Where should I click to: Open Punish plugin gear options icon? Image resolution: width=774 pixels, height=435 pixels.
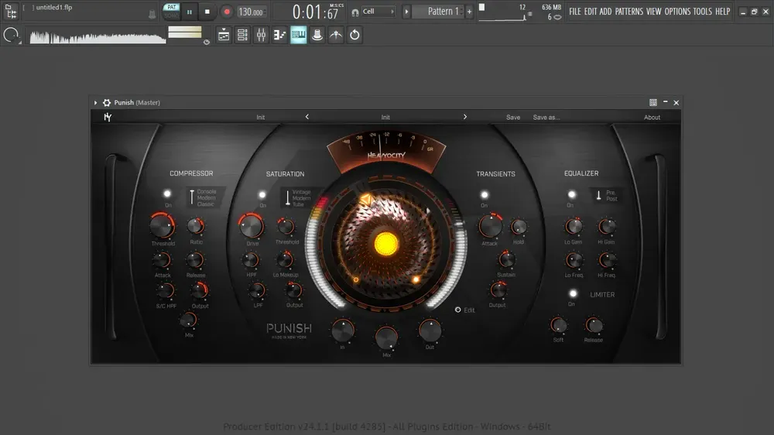[x=107, y=103]
